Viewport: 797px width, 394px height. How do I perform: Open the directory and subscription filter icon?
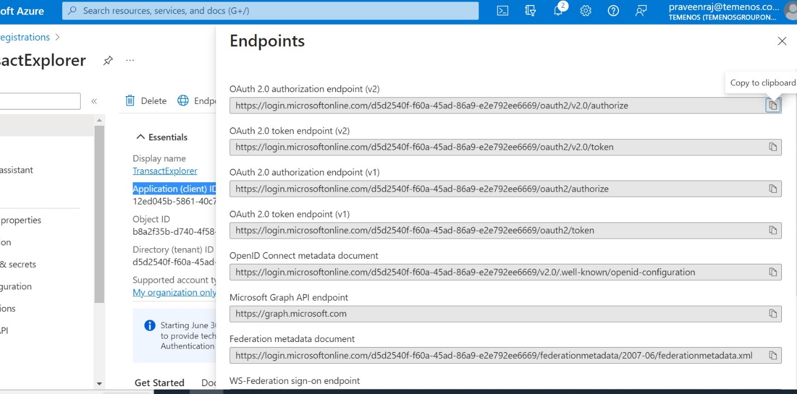tap(531, 11)
